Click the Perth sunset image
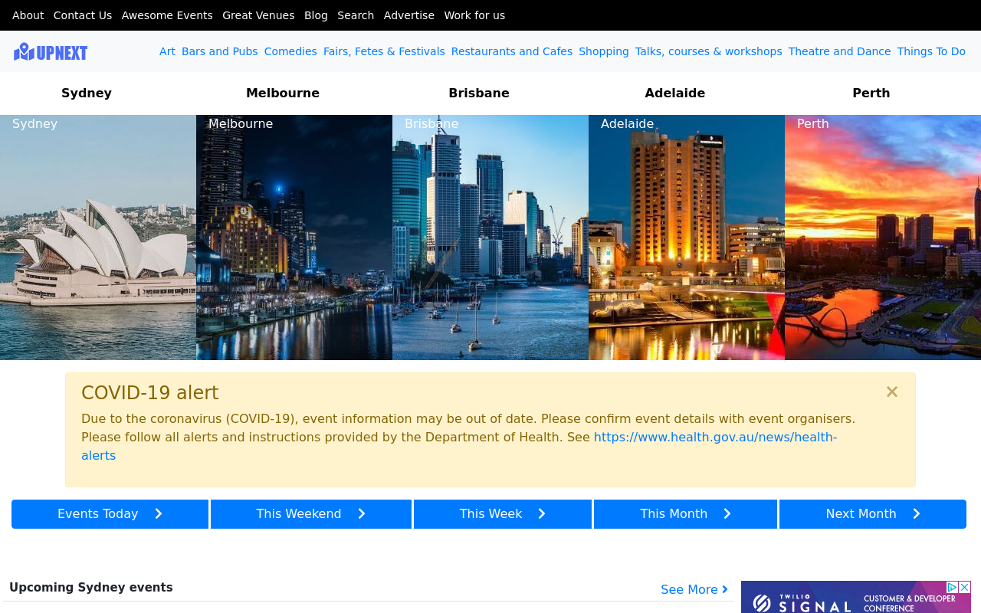The width and height of the screenshot is (981, 613). tap(883, 238)
